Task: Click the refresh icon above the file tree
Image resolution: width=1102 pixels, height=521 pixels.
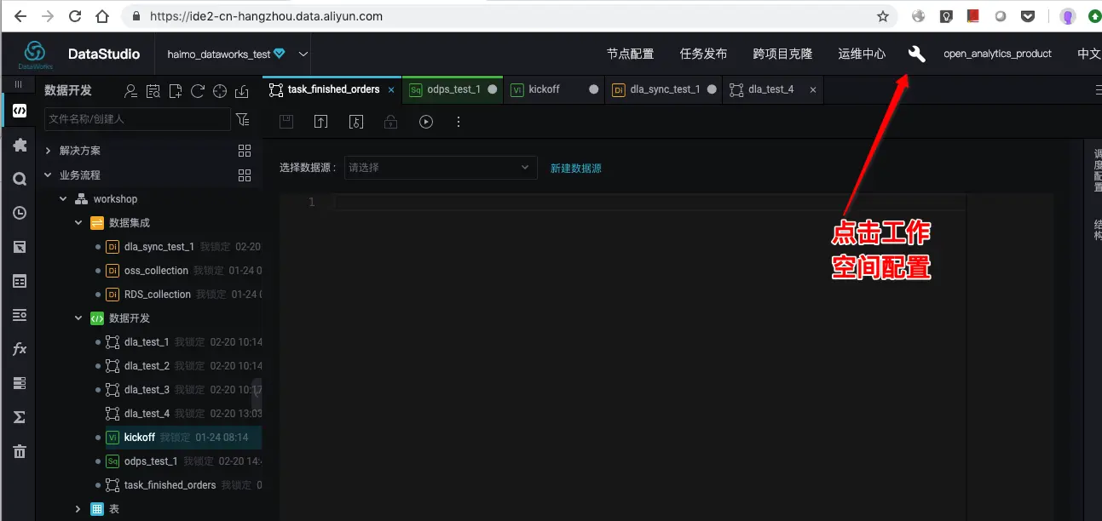Action: pyautogui.click(x=196, y=90)
